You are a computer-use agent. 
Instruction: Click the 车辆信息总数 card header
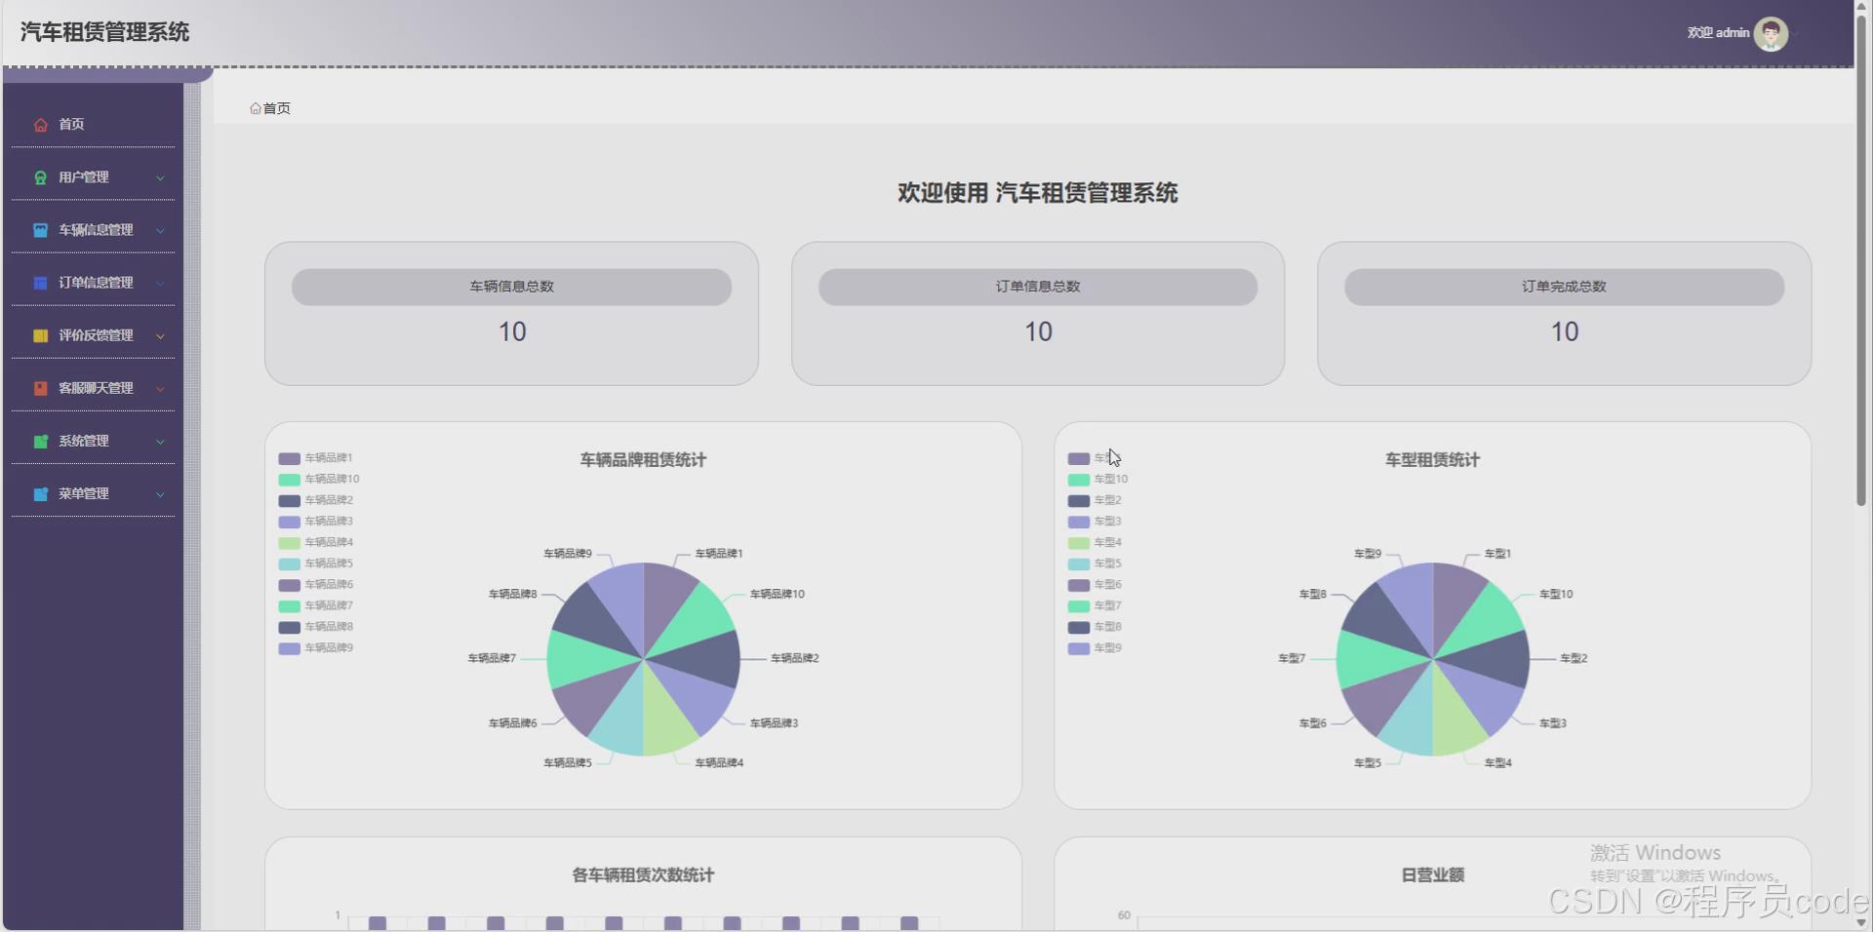(x=511, y=287)
